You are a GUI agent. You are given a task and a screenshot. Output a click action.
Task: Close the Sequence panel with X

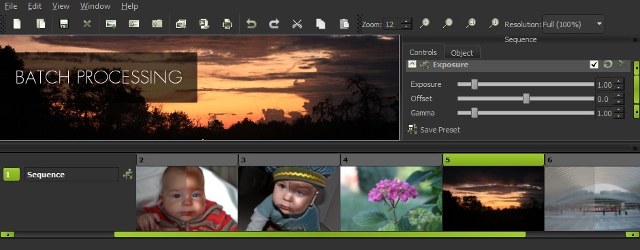[x=635, y=40]
